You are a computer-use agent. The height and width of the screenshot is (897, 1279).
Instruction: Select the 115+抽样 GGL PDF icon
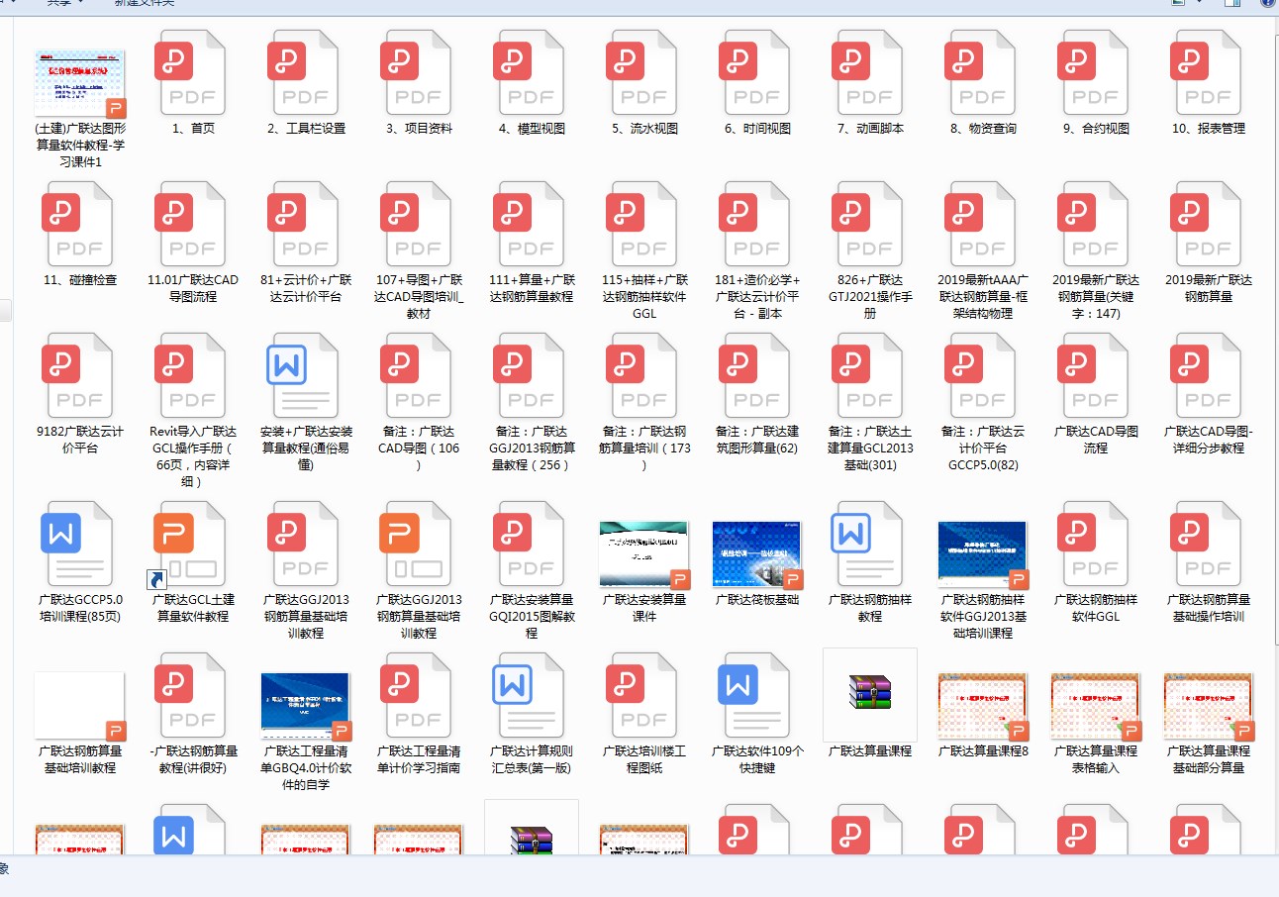640,225
